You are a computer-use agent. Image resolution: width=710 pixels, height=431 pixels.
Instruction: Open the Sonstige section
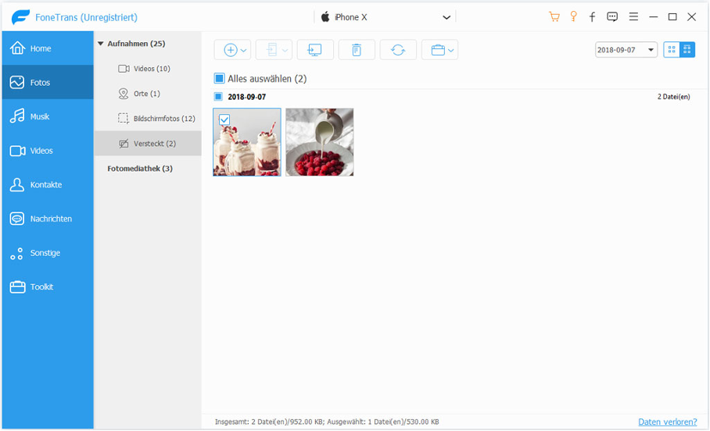coord(48,252)
